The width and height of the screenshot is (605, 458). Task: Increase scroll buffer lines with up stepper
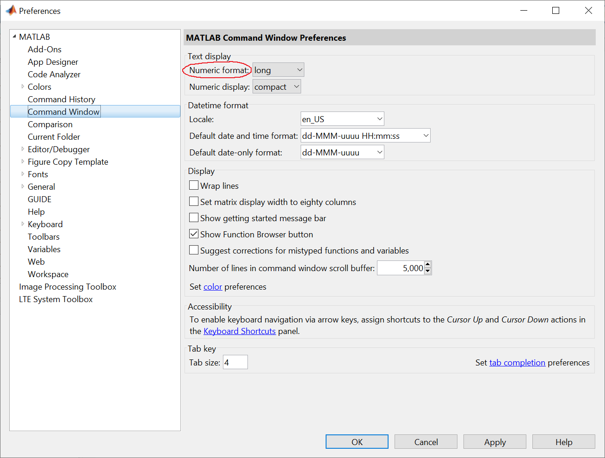428,265
